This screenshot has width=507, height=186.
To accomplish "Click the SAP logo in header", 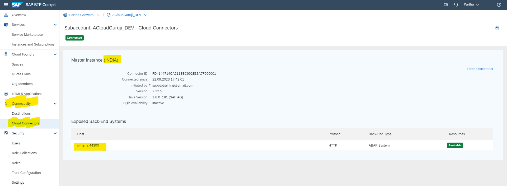I will (x=16, y=5).
